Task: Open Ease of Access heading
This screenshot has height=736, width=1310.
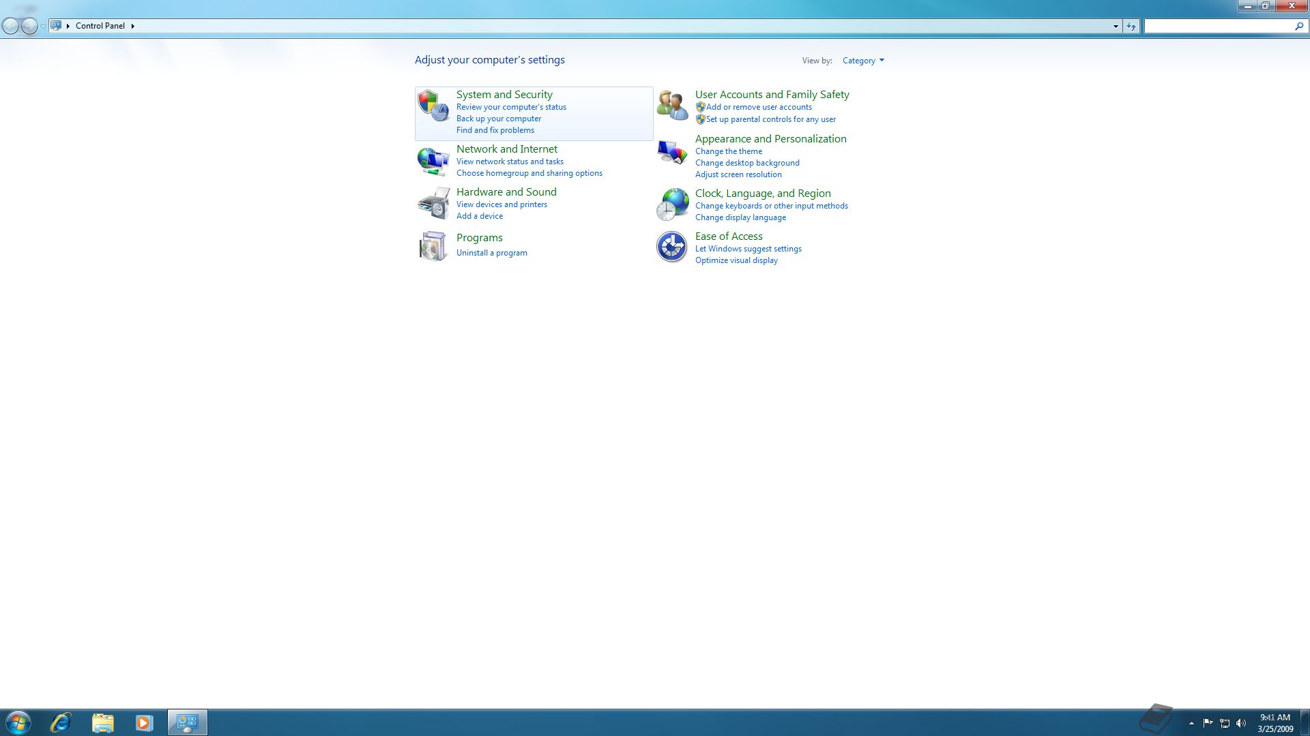Action: pos(729,236)
